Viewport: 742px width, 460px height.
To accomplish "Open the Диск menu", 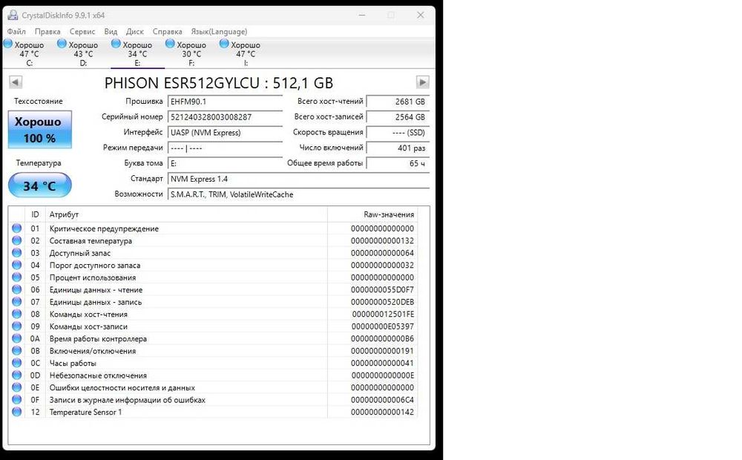I will point(135,32).
